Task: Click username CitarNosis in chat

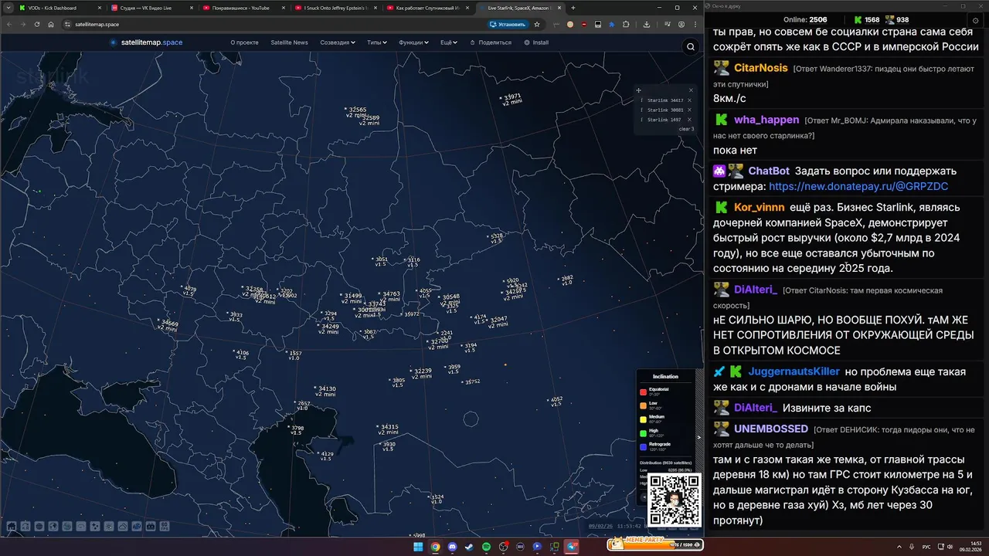Action: point(761,68)
